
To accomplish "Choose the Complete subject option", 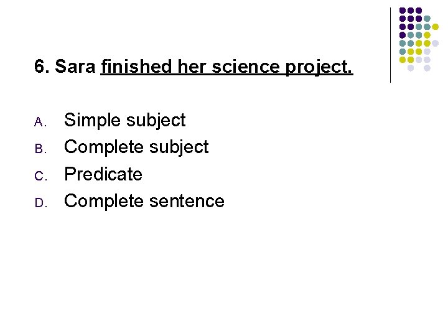I will pos(136,147).
